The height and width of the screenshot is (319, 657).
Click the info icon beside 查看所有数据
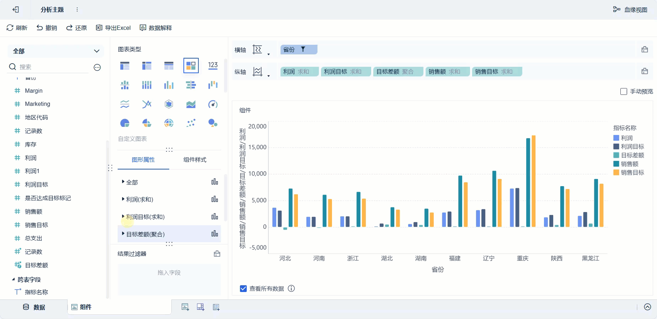pos(291,288)
